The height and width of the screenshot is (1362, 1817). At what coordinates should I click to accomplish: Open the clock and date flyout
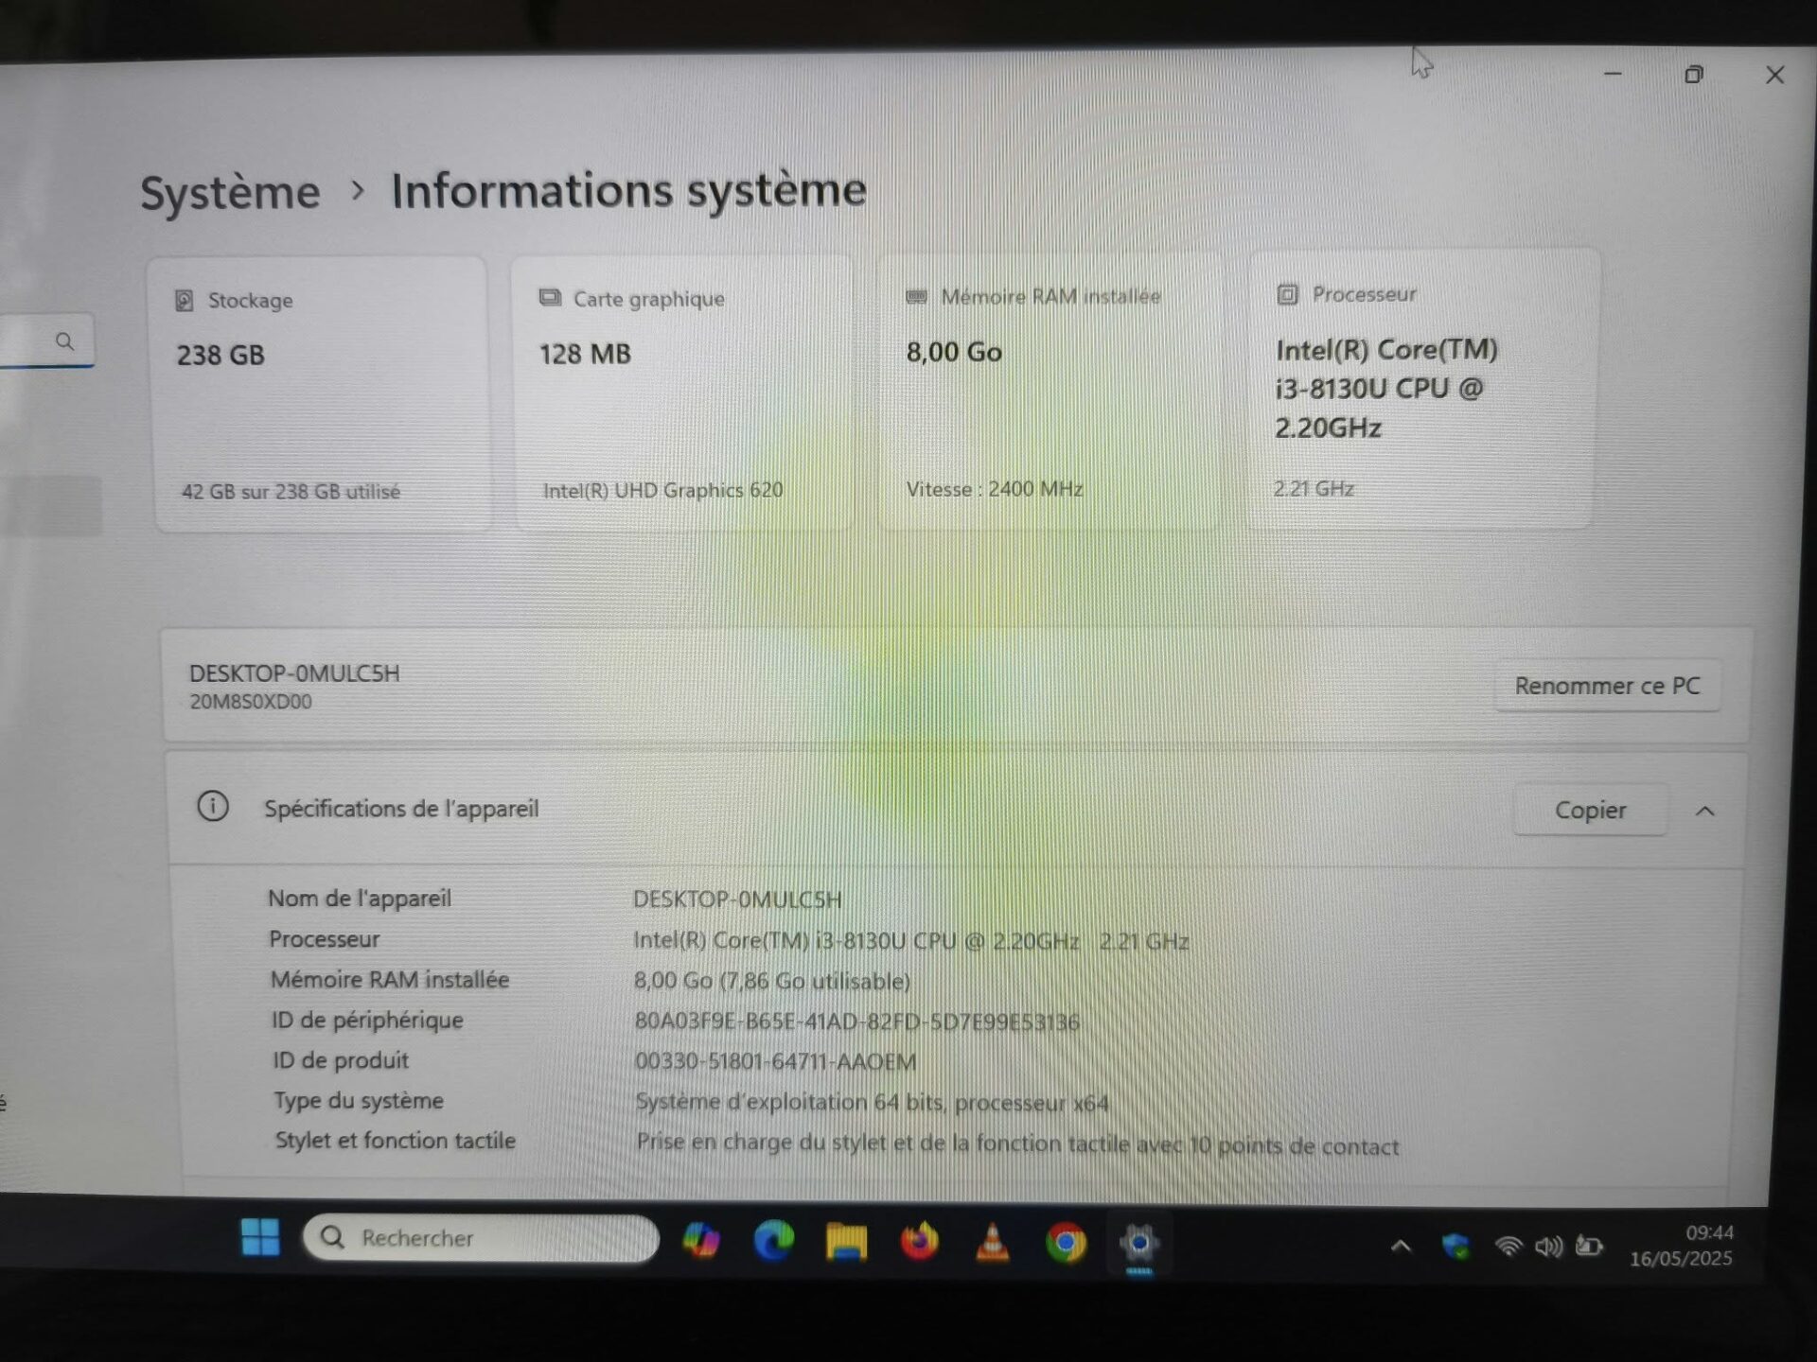[1682, 1246]
